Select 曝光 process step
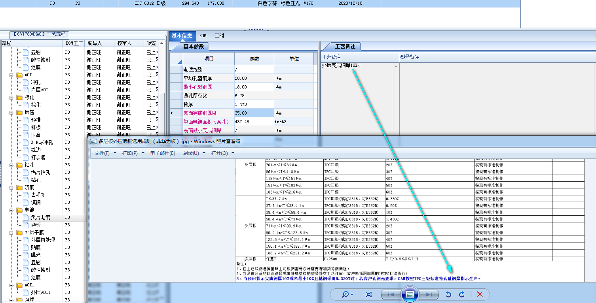This screenshot has width=596, height=303. point(36,255)
